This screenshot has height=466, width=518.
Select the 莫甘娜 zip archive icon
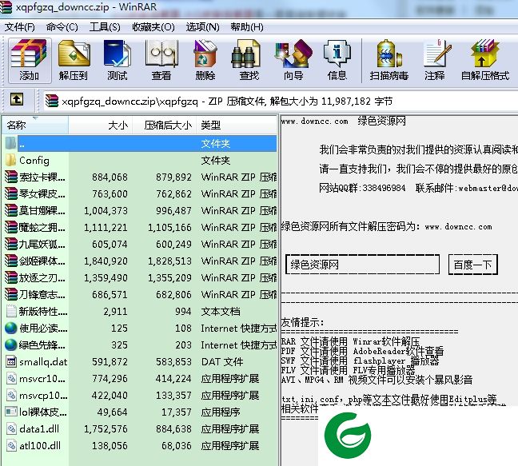point(11,211)
